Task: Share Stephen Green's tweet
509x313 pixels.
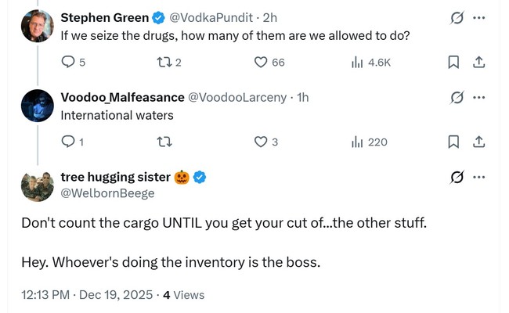Action: pyautogui.click(x=479, y=63)
